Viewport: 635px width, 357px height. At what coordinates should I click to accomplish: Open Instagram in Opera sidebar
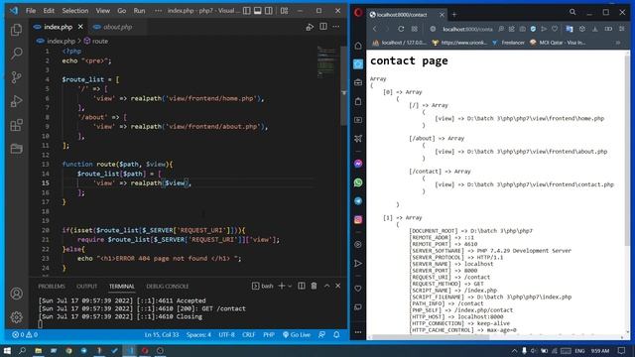[x=358, y=220]
